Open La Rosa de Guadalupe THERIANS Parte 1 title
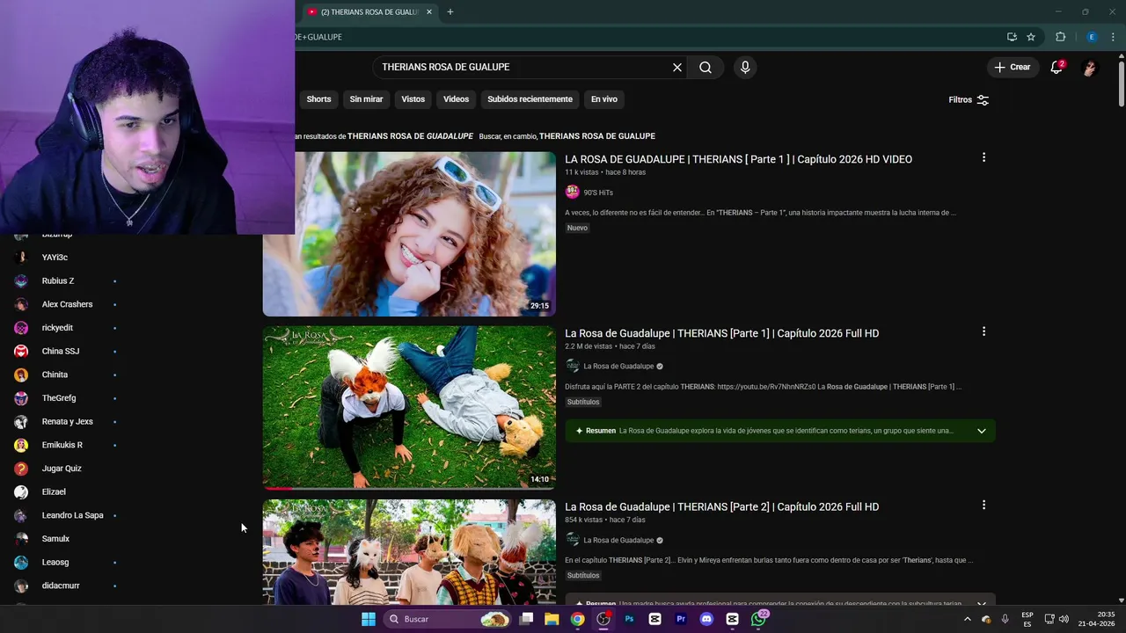 (x=721, y=333)
